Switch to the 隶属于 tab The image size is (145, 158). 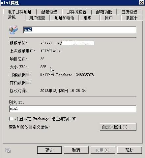(131, 18)
